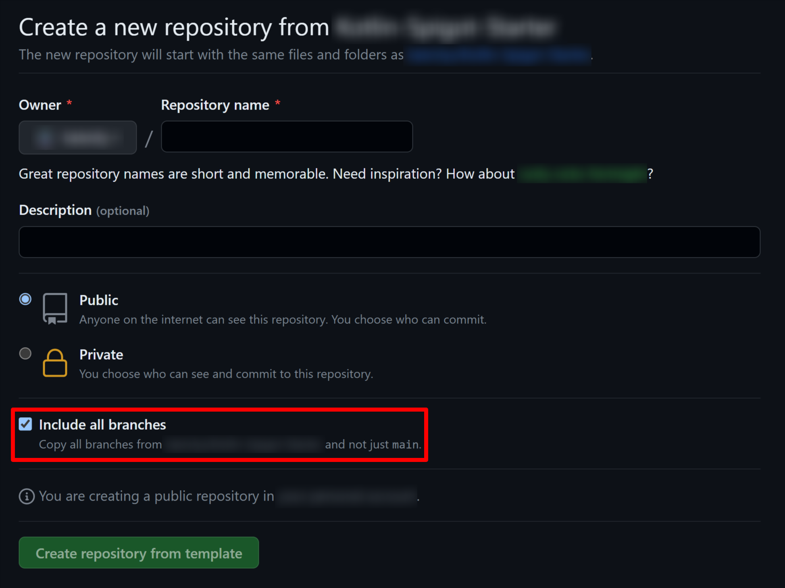Image resolution: width=785 pixels, height=588 pixels.
Task: Click the Create a new repository heading
Action: click(174, 27)
